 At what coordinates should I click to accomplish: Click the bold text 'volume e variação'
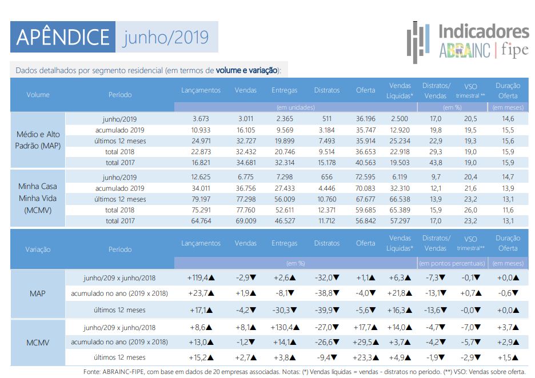coord(246,70)
